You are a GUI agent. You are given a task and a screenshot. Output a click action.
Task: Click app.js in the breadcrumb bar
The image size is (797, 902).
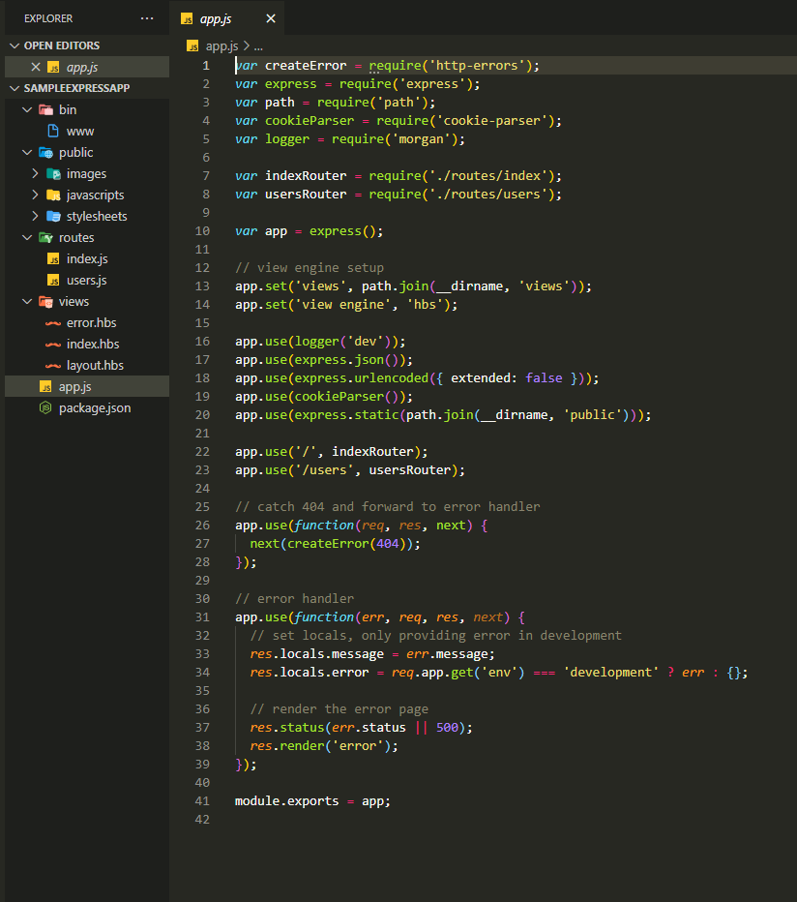(221, 45)
